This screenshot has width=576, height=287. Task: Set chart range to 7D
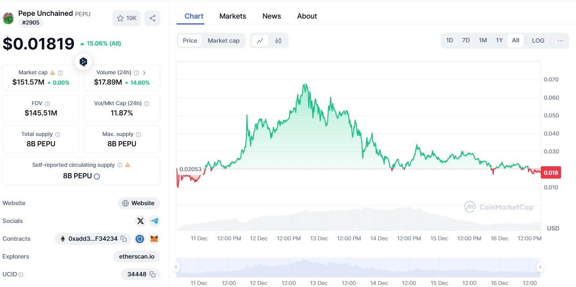[466, 41]
